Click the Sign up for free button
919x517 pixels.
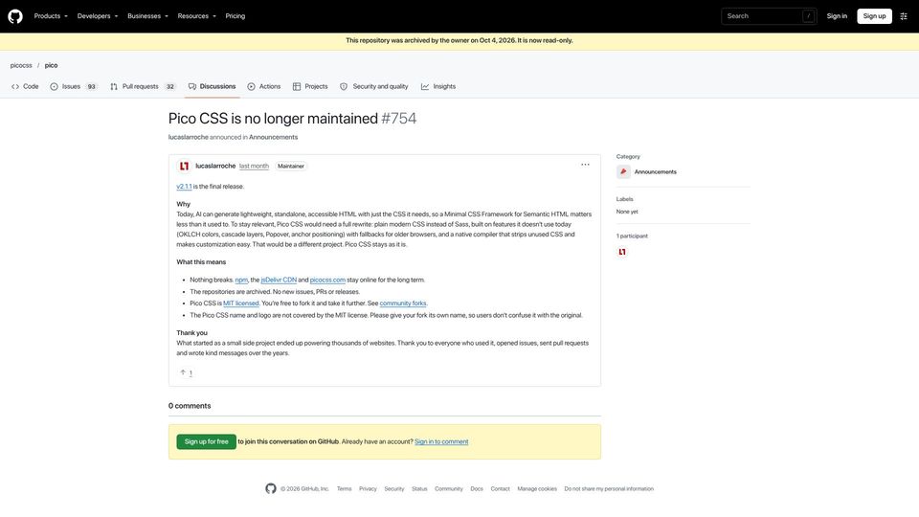(207, 442)
